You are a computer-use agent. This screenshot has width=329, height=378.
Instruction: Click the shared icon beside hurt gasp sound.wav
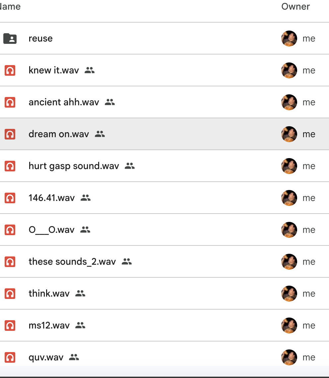pos(130,166)
